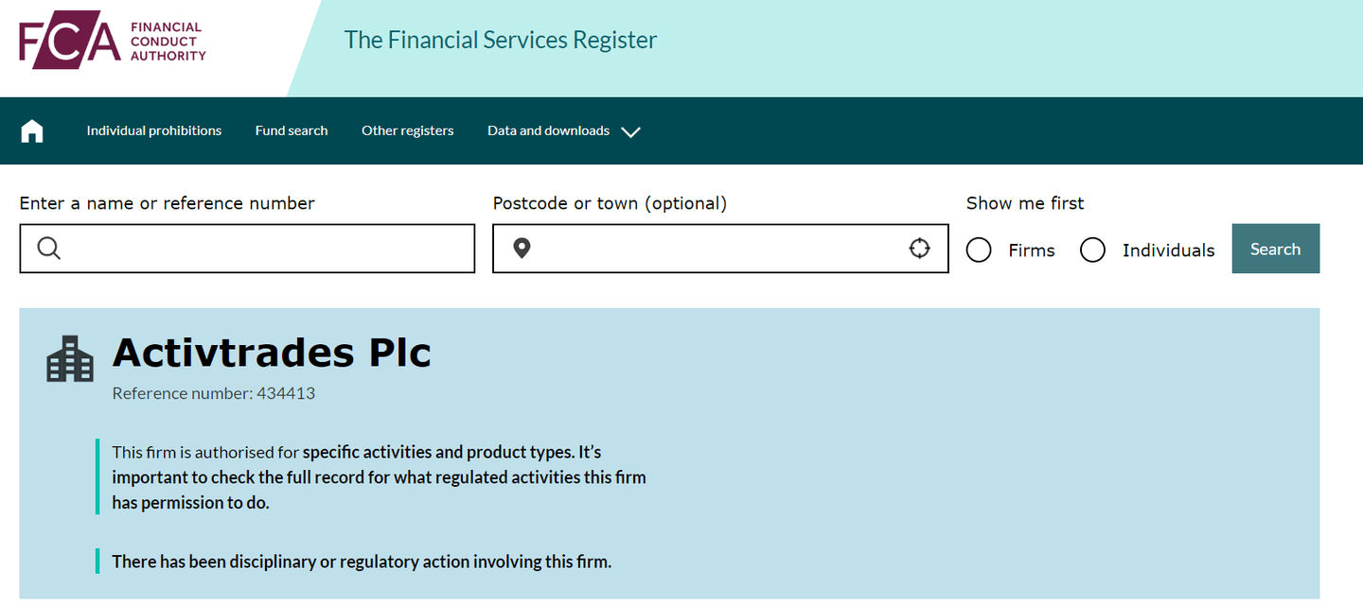The height and width of the screenshot is (605, 1363).
Task: Open the Financial Services Register home via the house icon
Action: coord(32,130)
